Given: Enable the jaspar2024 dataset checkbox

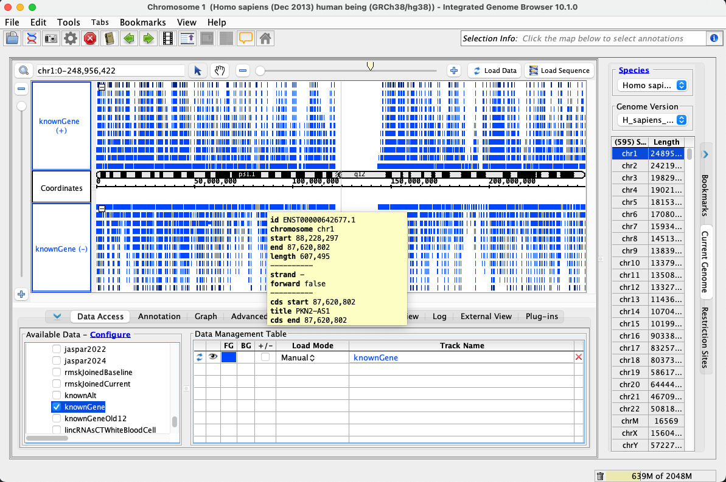Looking at the screenshot, I should tap(57, 360).
